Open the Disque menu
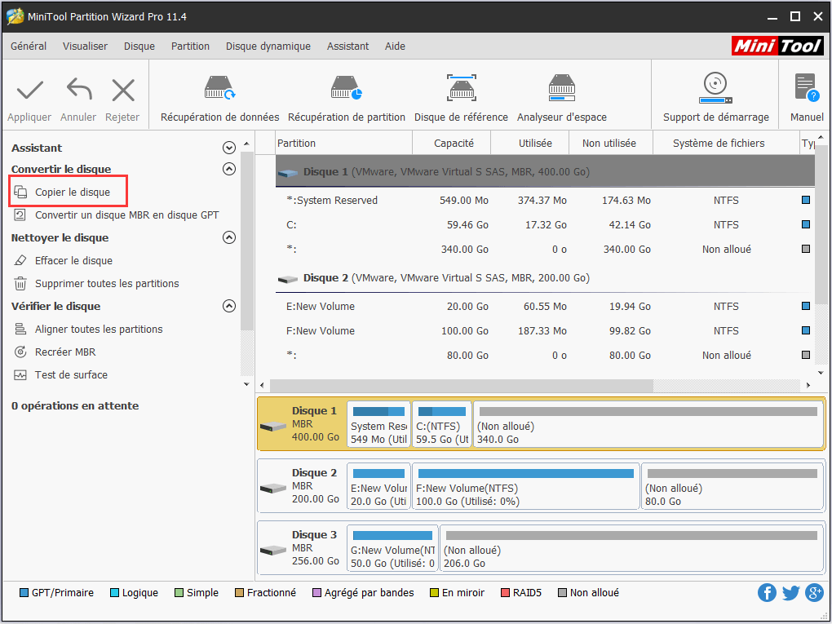Screen dimensions: 832x624 click(139, 46)
